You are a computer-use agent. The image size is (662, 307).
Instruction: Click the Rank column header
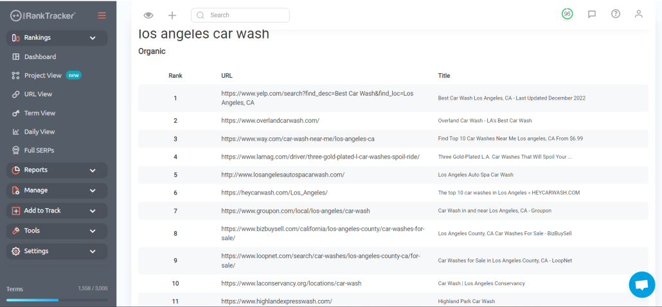pos(175,76)
